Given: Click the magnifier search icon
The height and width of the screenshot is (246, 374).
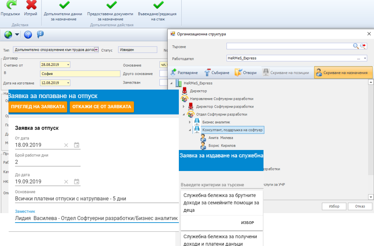Looking at the screenshot, I should point(356,46).
